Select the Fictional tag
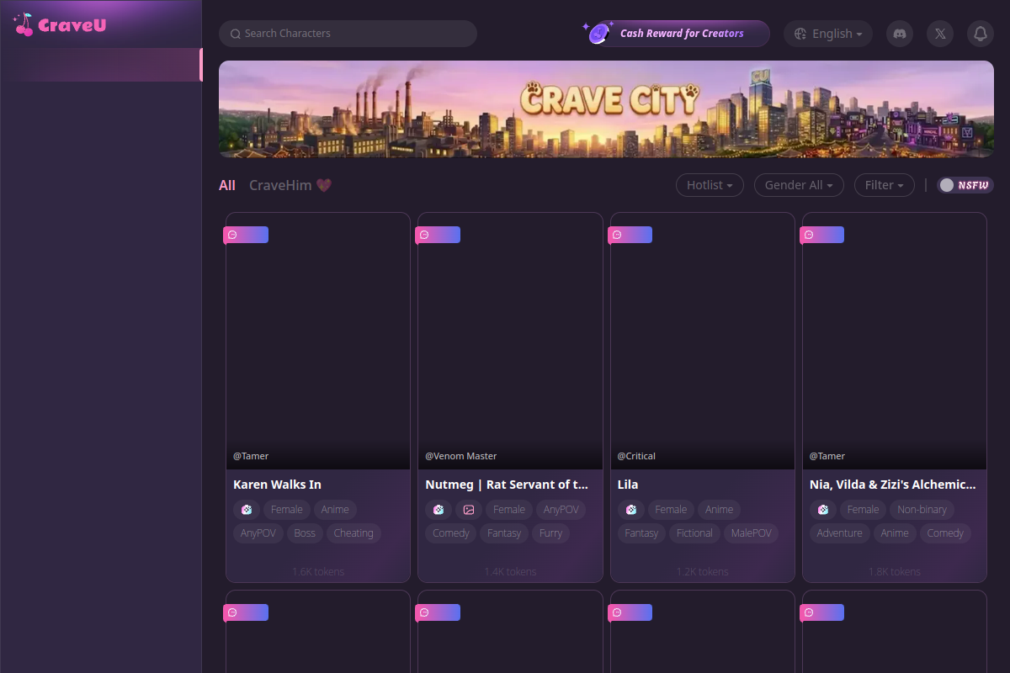Viewport: 1010px width, 673px height. pos(695,533)
